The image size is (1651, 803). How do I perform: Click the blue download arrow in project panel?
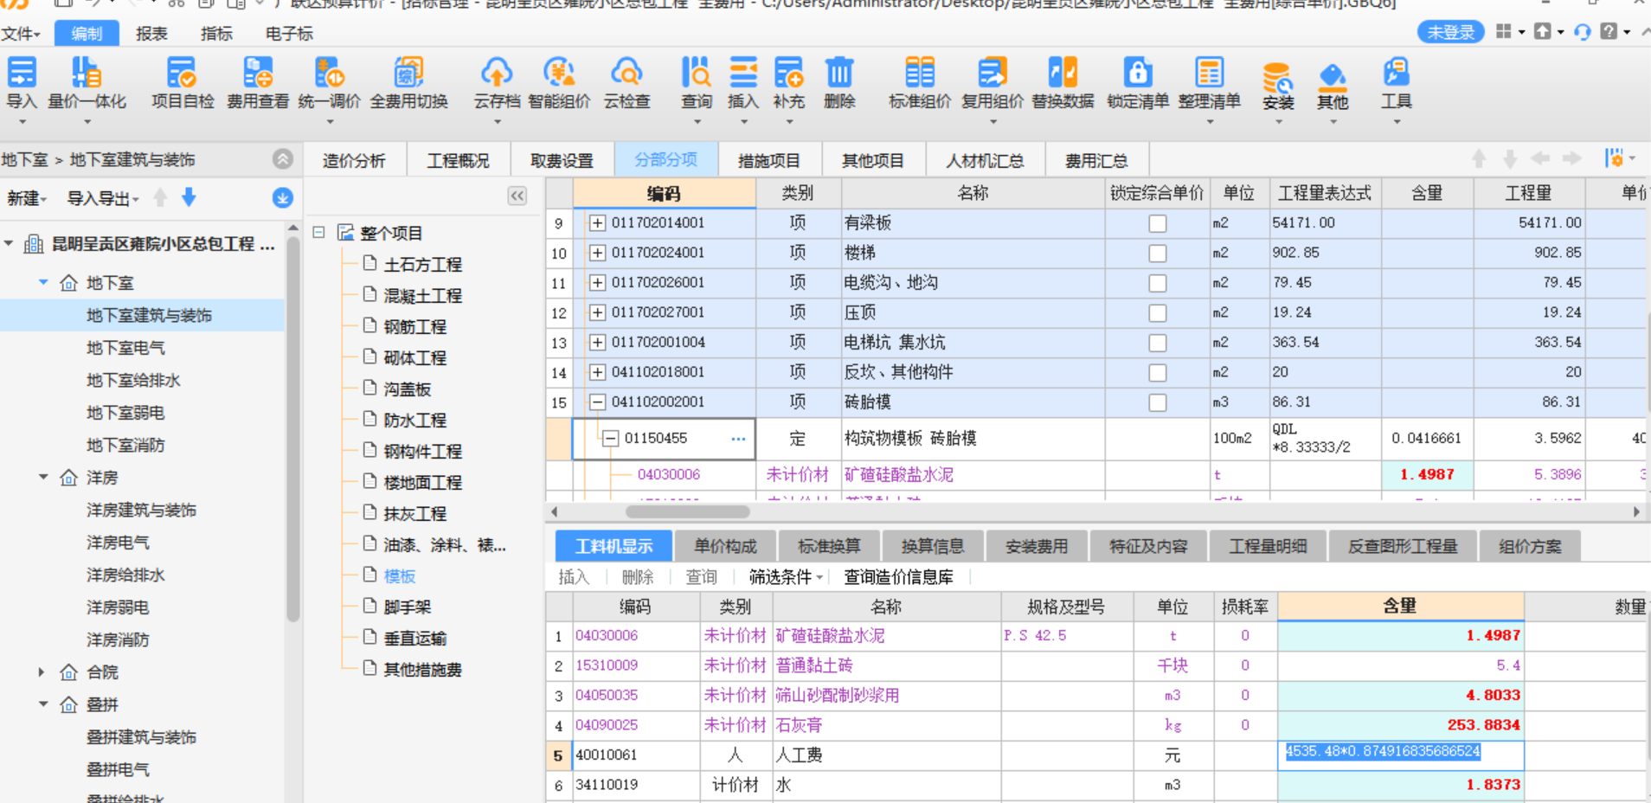[282, 198]
